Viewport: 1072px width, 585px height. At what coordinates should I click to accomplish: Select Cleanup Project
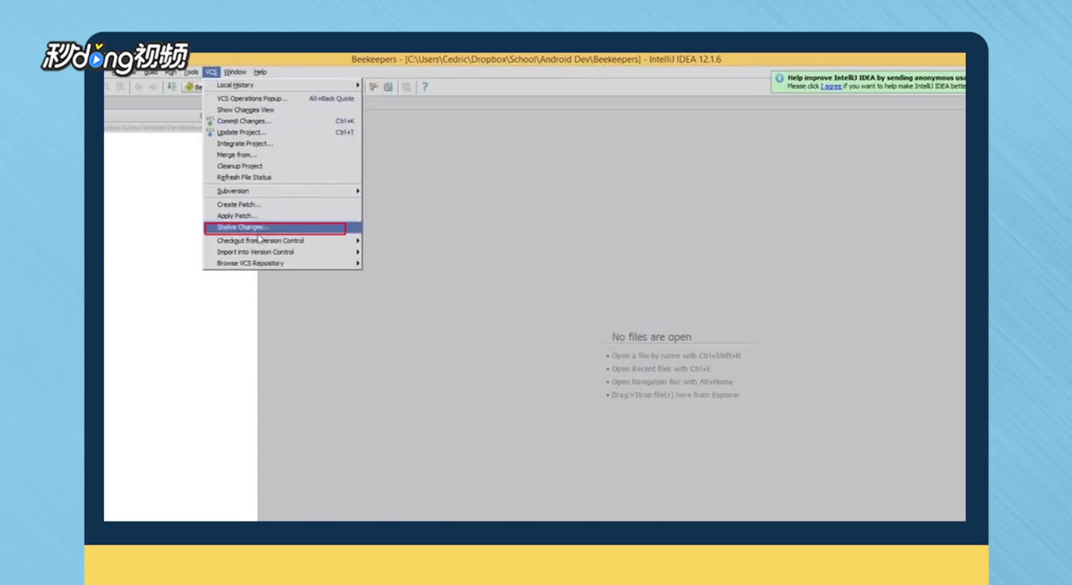point(283,166)
